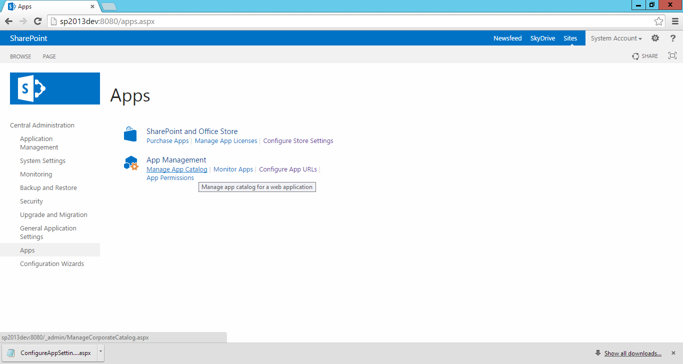Image resolution: width=683 pixels, height=364 pixels.
Task: Open Upgrade and Migration in the sidebar
Action: coord(53,214)
